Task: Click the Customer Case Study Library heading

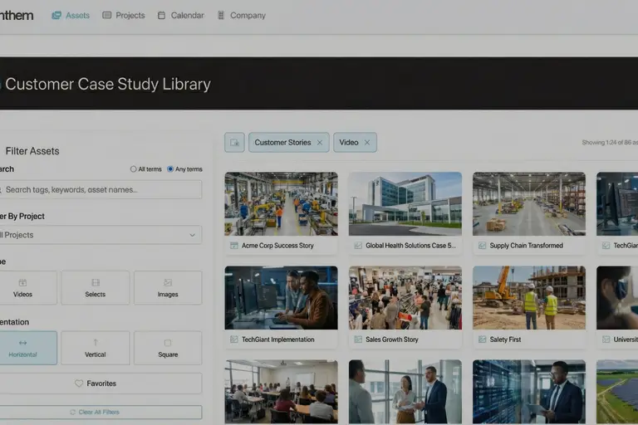Action: [x=108, y=84]
